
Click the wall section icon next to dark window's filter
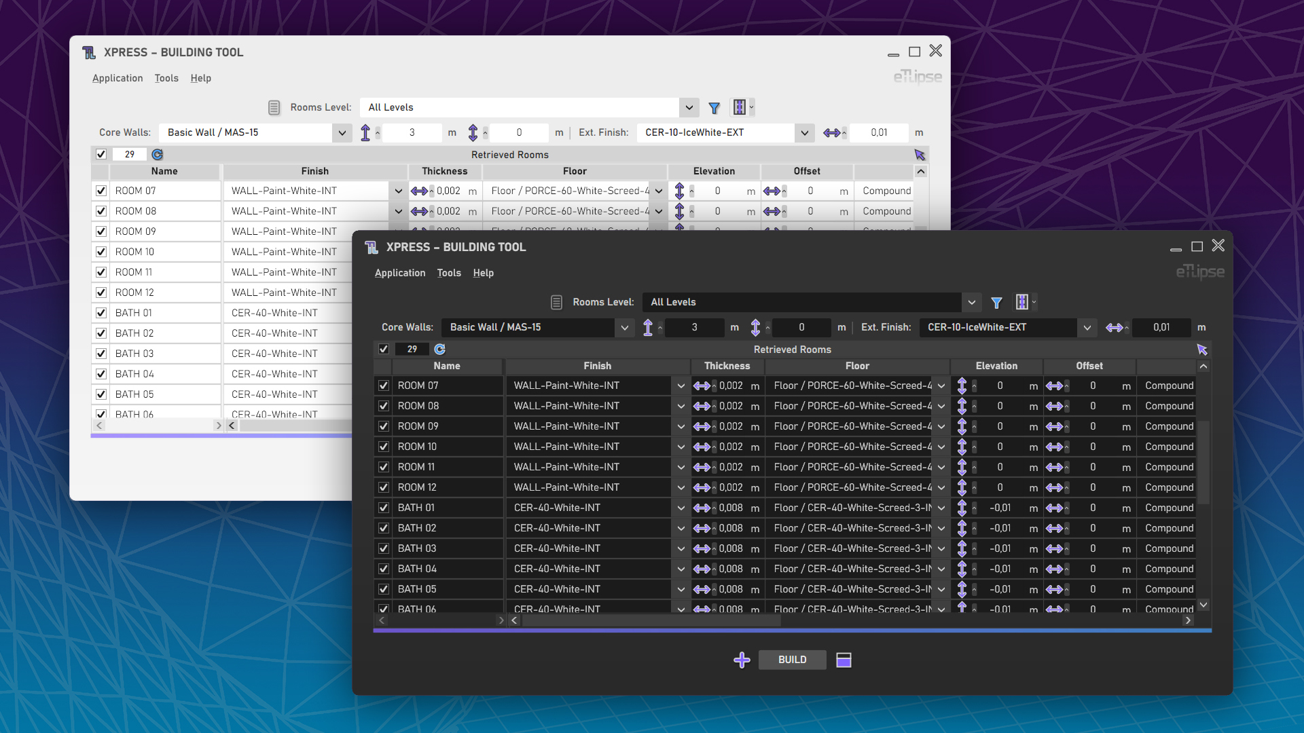click(1022, 302)
